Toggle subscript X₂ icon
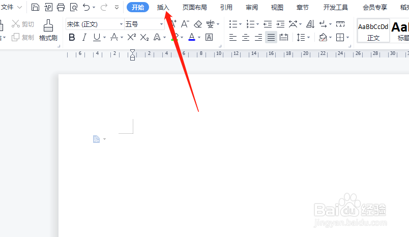This screenshot has width=409, height=237. point(144,38)
